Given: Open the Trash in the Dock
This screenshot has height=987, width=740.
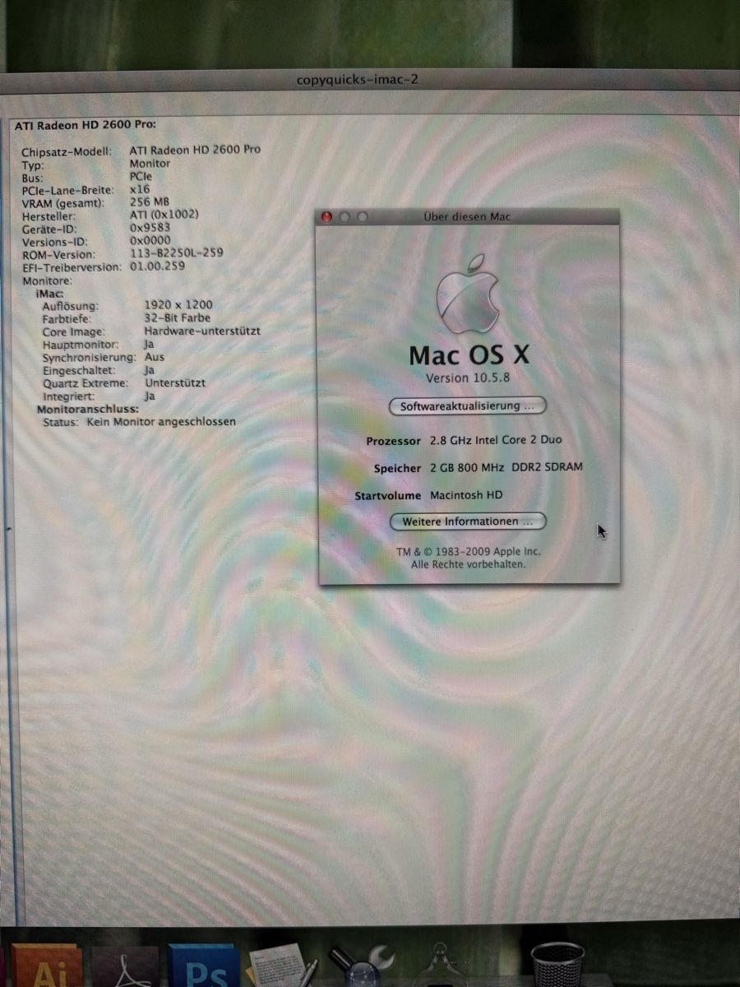Looking at the screenshot, I should [557, 965].
